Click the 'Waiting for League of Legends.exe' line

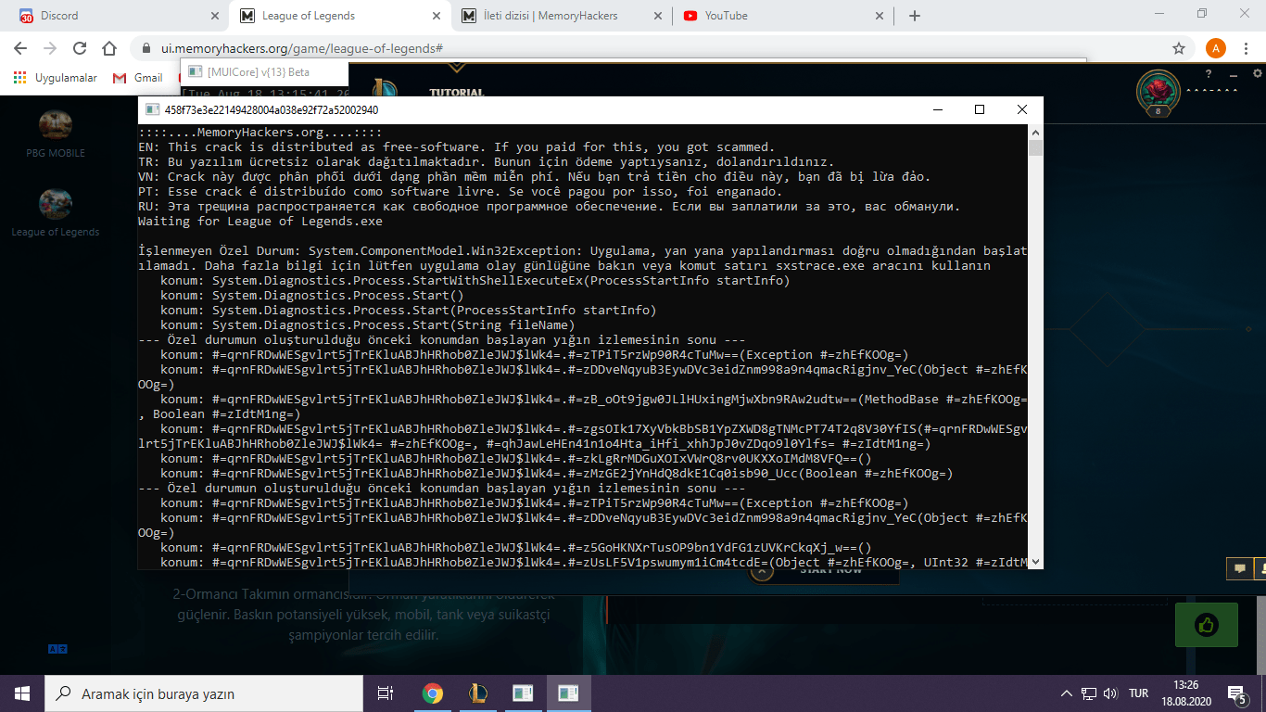(260, 222)
